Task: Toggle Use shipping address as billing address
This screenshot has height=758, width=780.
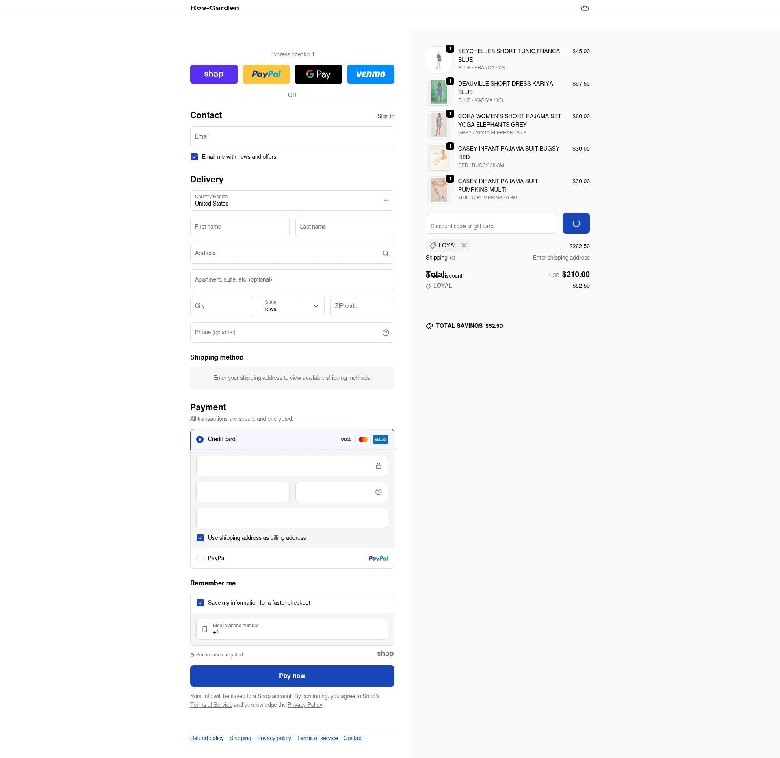Action: (200, 538)
